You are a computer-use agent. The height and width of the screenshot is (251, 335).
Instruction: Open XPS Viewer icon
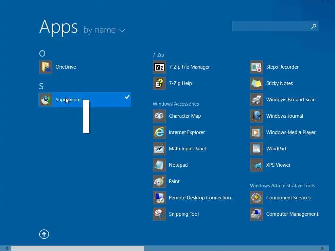[x=256, y=165]
